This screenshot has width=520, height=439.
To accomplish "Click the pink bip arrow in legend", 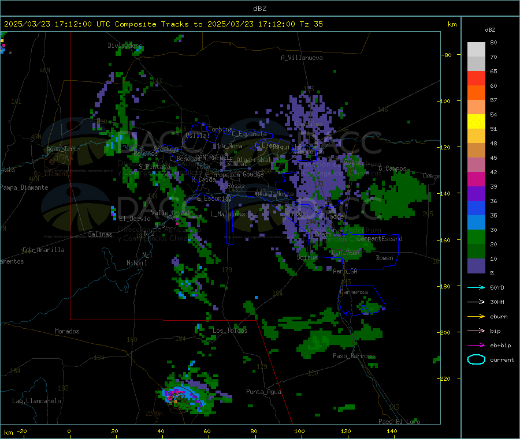I will coord(476,331).
